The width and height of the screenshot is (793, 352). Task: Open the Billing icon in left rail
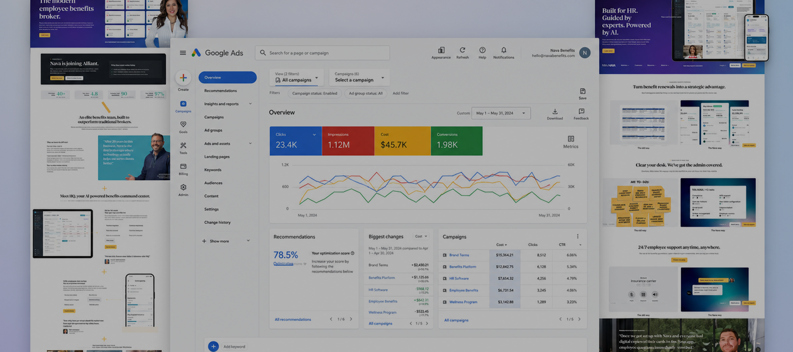click(x=183, y=166)
